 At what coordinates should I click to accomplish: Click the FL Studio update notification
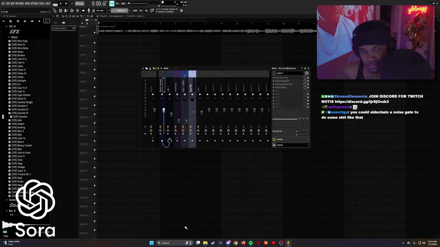(167, 10)
